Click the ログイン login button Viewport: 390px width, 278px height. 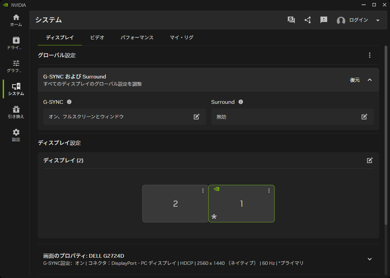(x=358, y=20)
